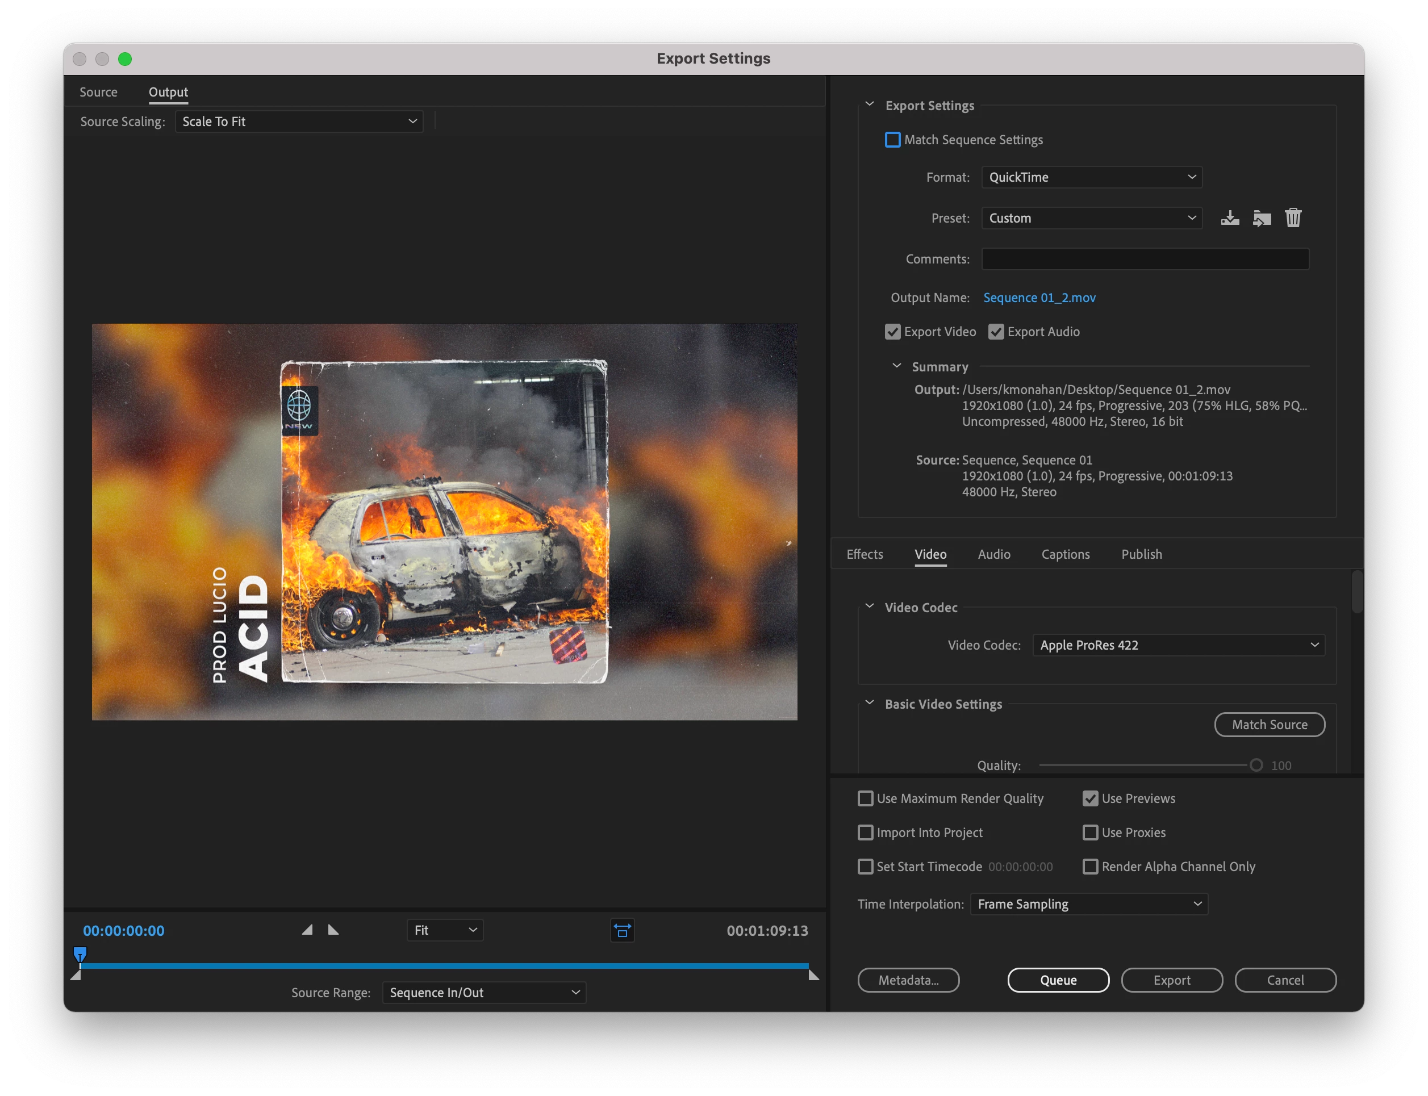Click into the Comments text field
The width and height of the screenshot is (1428, 1096).
pos(1145,259)
